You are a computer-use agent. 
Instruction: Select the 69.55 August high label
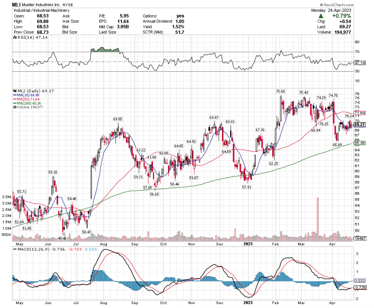118,119
